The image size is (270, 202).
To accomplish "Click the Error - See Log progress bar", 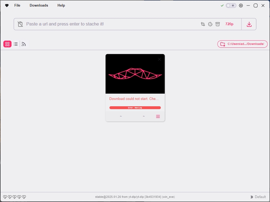I will (x=135, y=108).
